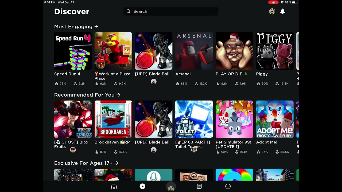Expand the Recommended For You section

pos(87,95)
